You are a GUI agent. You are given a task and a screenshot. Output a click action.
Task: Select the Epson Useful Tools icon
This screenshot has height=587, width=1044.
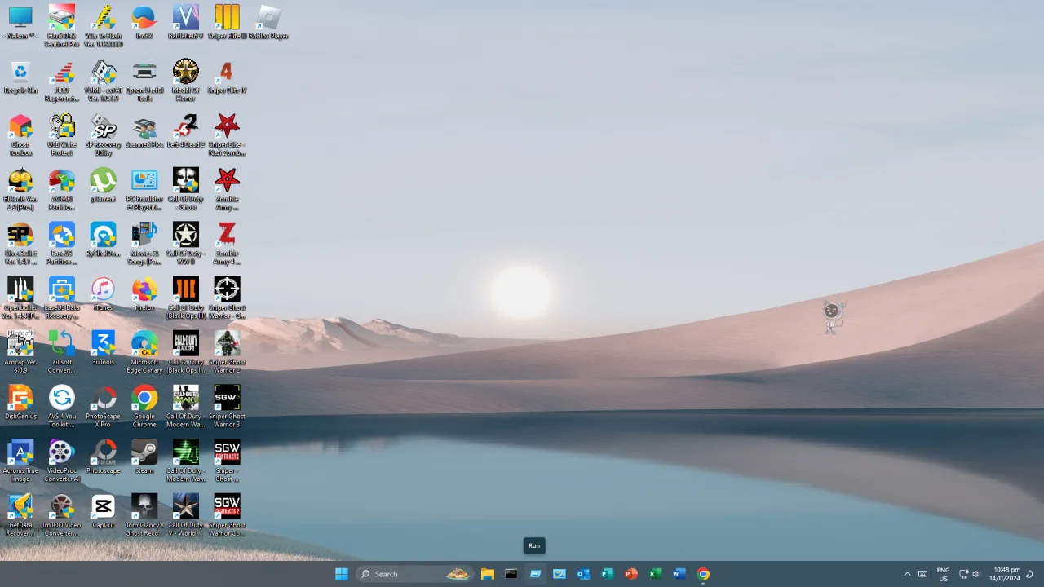click(x=144, y=81)
